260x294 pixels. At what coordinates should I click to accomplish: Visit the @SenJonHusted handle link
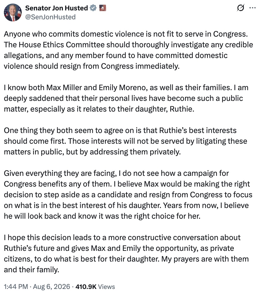point(50,17)
